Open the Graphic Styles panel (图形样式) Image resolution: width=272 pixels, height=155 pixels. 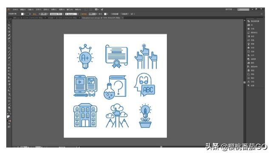pos(252,33)
